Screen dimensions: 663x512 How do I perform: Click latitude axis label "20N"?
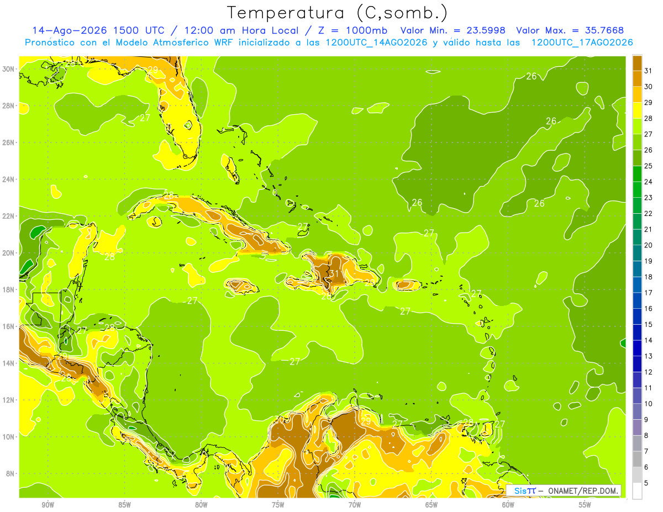[x=8, y=253]
